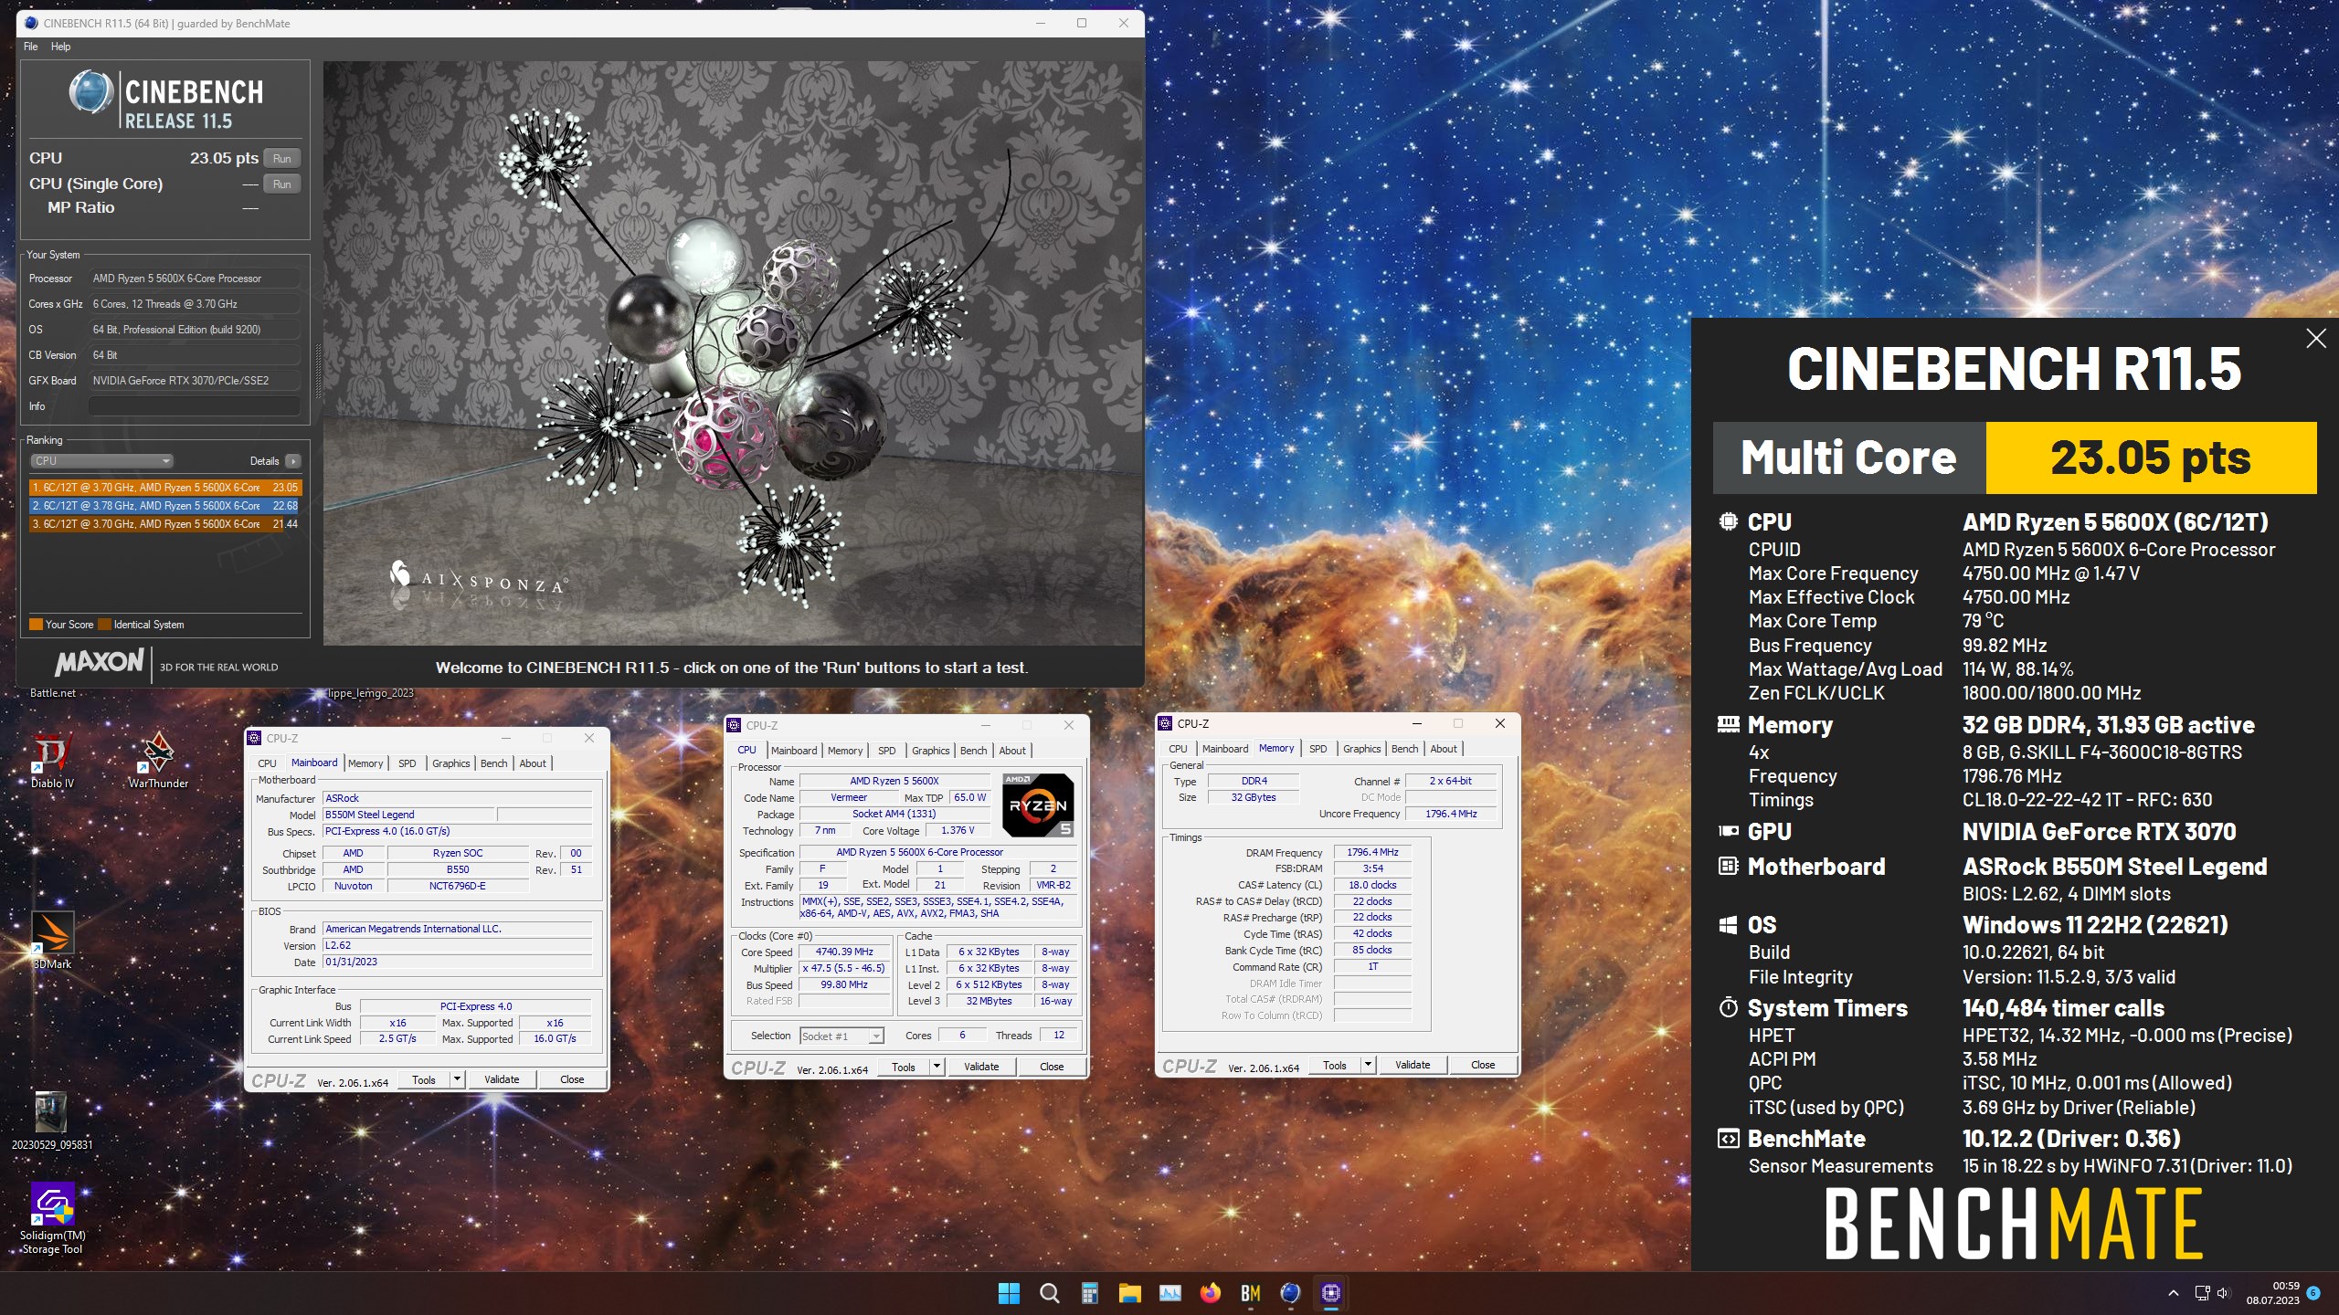Open the Selection Socket #1 dropdown
This screenshot has width=2339, height=1315.
[841, 1036]
